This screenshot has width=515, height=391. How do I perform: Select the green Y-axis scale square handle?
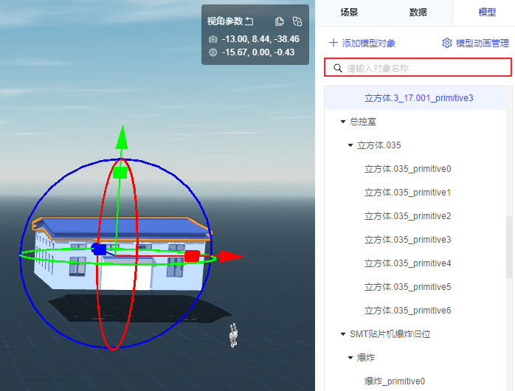click(x=120, y=173)
